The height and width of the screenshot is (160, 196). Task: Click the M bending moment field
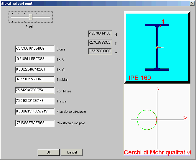coord(100,51)
